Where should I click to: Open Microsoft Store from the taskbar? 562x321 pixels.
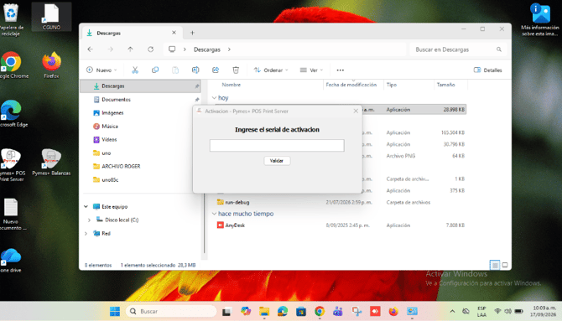click(x=301, y=311)
